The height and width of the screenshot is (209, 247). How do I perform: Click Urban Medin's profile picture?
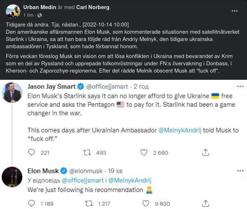pyautogui.click(x=13, y=11)
